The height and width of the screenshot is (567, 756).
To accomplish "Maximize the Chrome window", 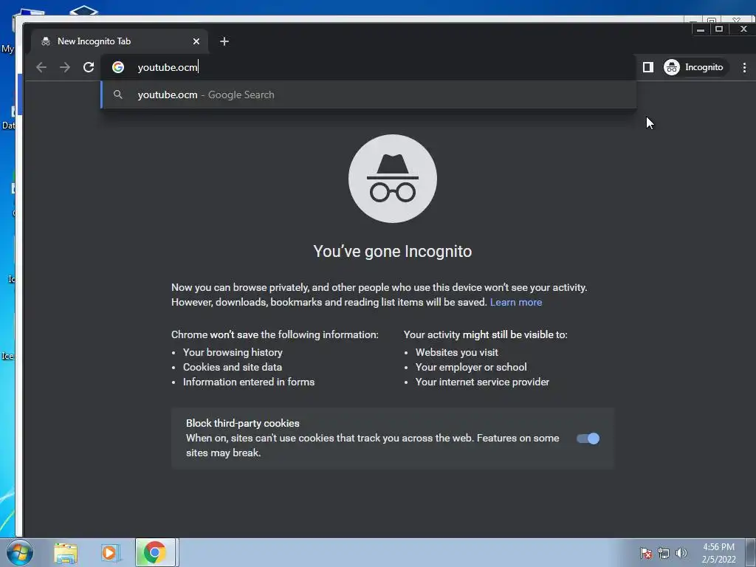I will pyautogui.click(x=719, y=29).
